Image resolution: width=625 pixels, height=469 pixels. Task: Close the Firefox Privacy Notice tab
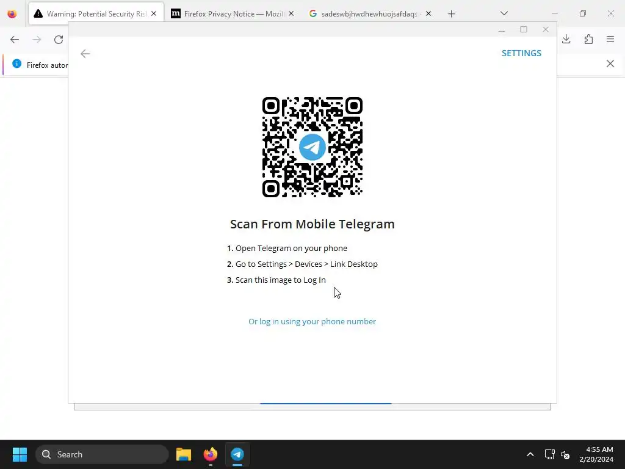291,14
